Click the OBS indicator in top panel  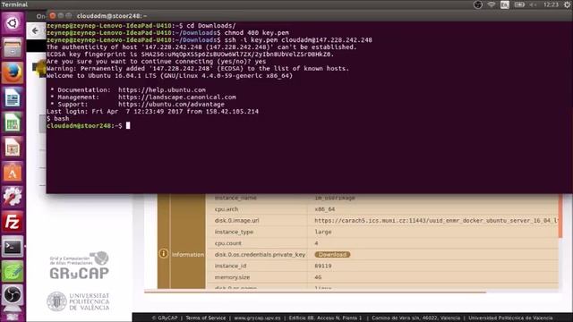477,4
